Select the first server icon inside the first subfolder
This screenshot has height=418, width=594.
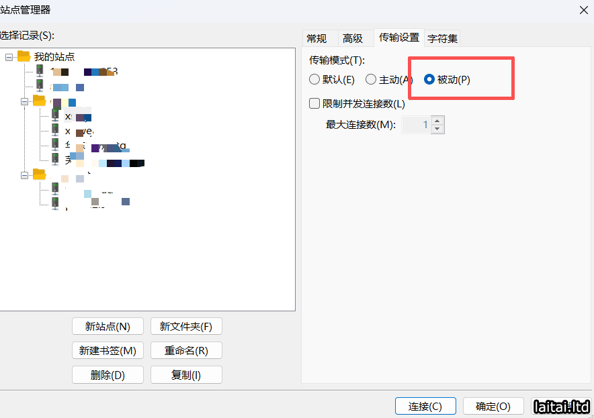pos(55,115)
